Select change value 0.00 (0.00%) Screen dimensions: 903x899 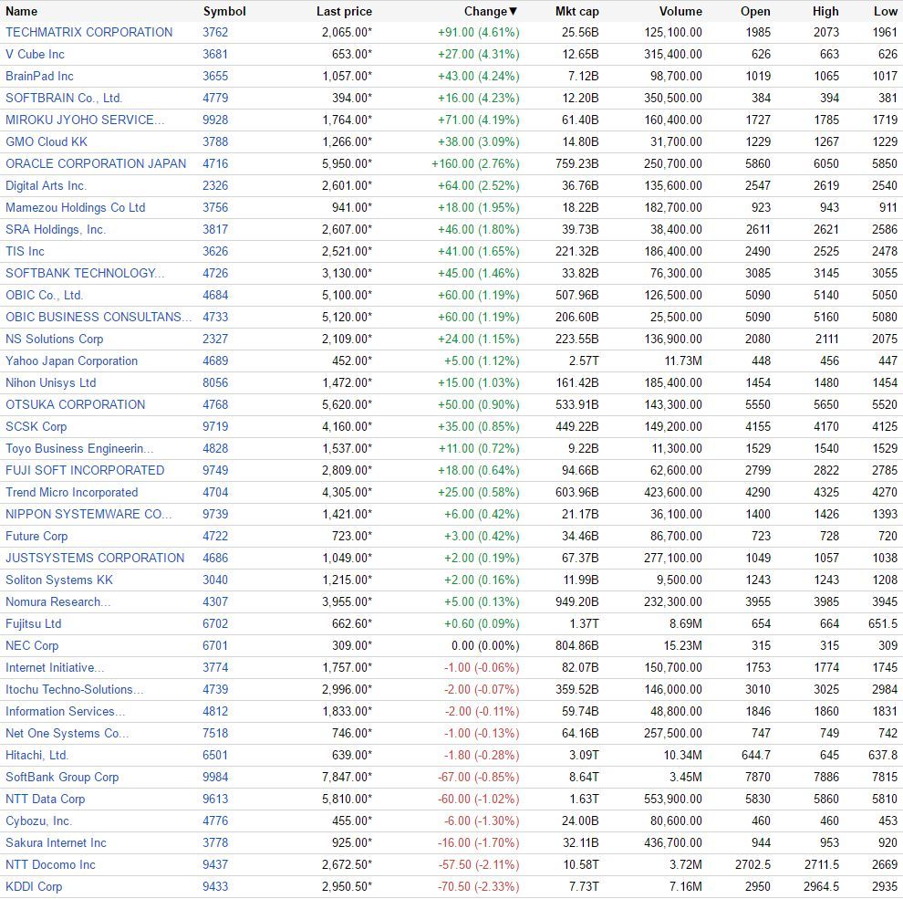(485, 645)
